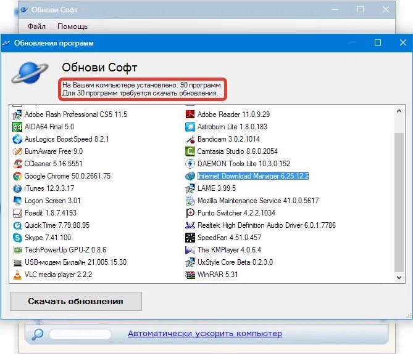The height and width of the screenshot is (354, 413).
Task: Select Realtek High Definition Audio Driver text
Action: tap(250, 225)
